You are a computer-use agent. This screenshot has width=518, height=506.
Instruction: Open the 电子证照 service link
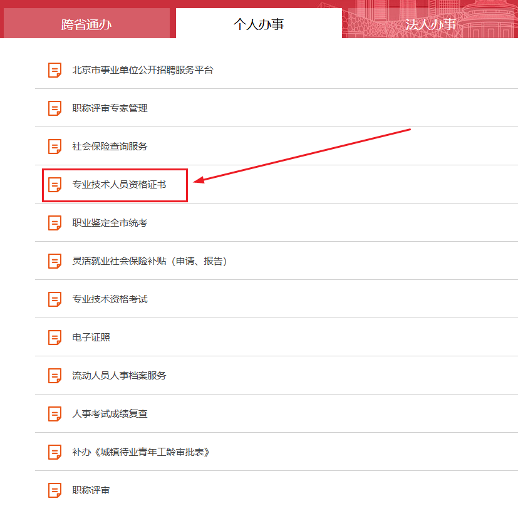coord(91,338)
